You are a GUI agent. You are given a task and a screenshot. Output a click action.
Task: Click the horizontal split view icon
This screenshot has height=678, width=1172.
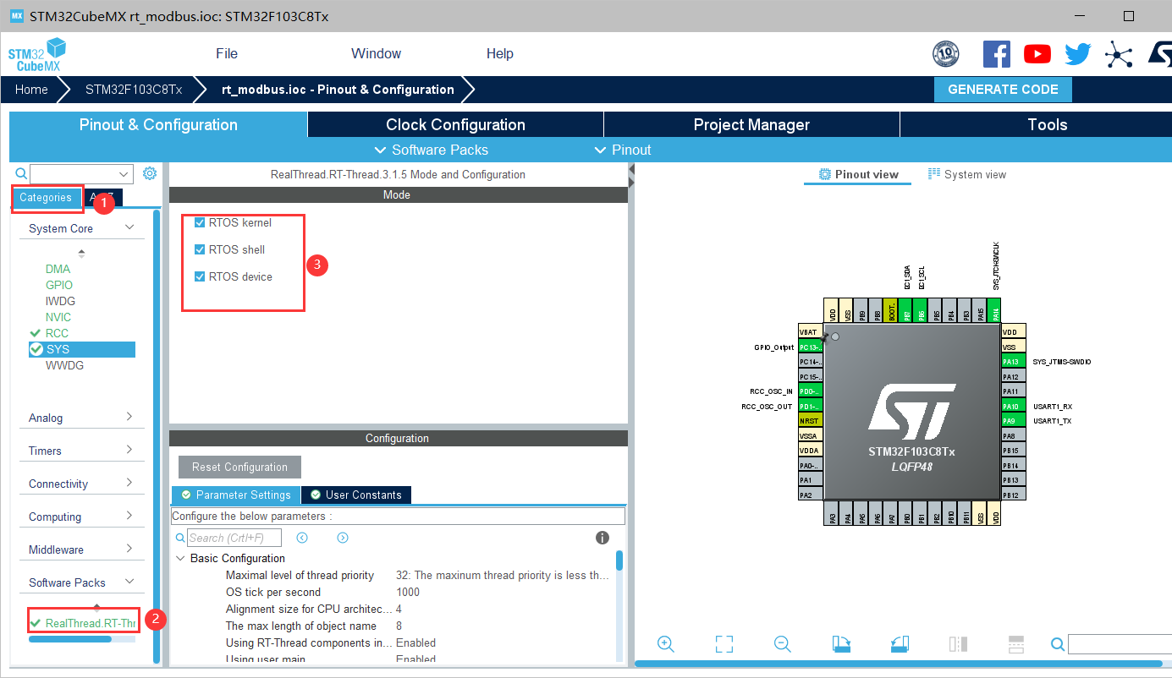pos(1016,644)
